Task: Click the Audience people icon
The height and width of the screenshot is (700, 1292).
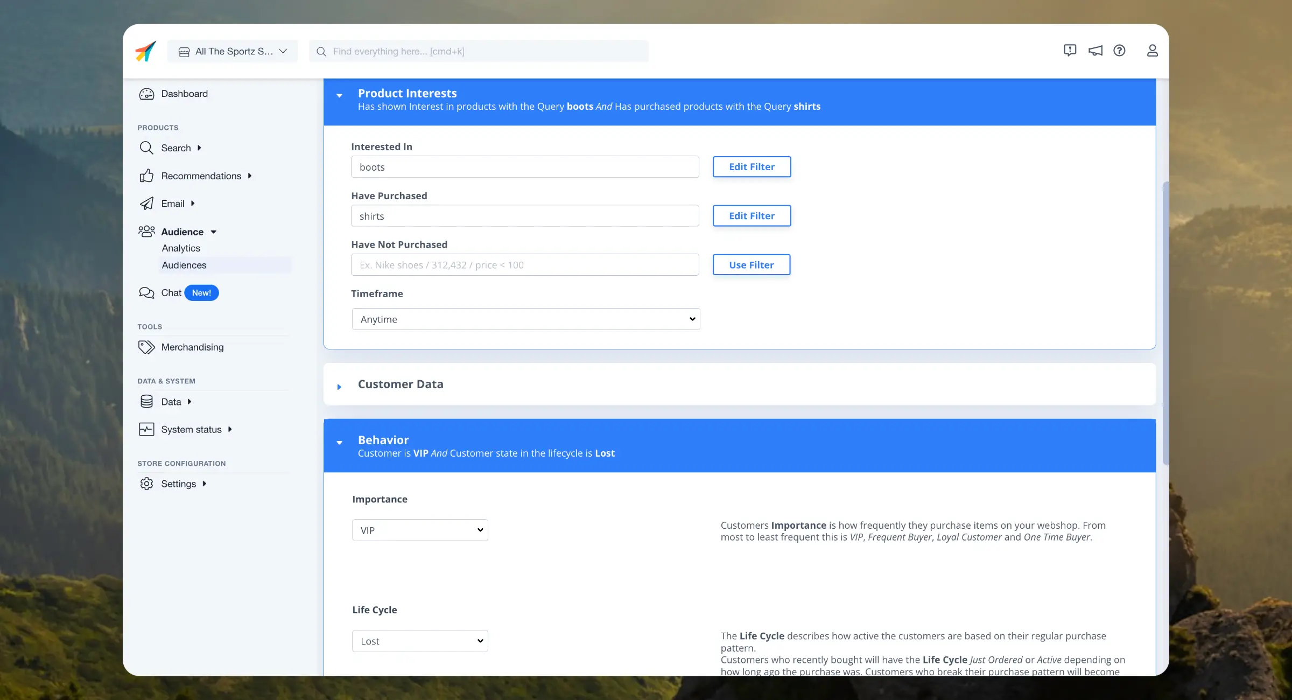Action: pos(146,232)
